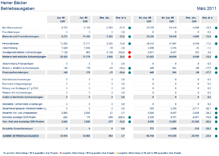Select 'SUMME BETRIEBSAUSGABEN' total label
Viewport: 219px width, 156px height.
(21, 136)
